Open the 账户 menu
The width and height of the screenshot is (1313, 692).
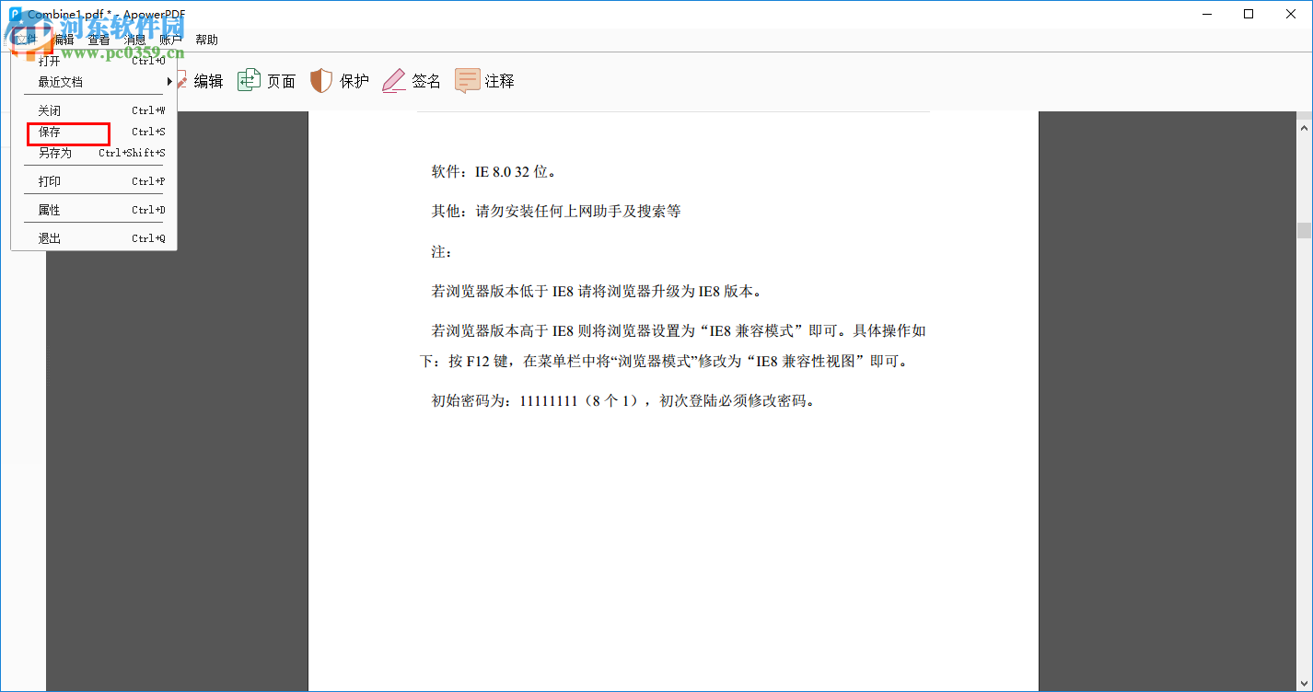[170, 39]
